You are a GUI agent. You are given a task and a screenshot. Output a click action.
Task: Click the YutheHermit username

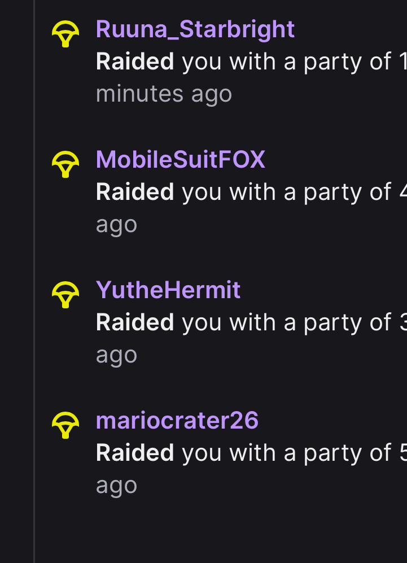[168, 290]
